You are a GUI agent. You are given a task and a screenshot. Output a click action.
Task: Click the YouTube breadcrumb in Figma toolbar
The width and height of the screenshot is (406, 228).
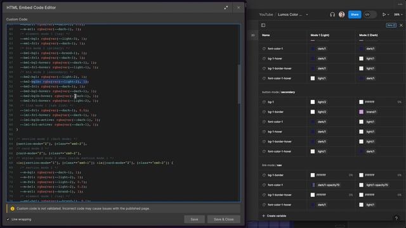tap(266, 15)
